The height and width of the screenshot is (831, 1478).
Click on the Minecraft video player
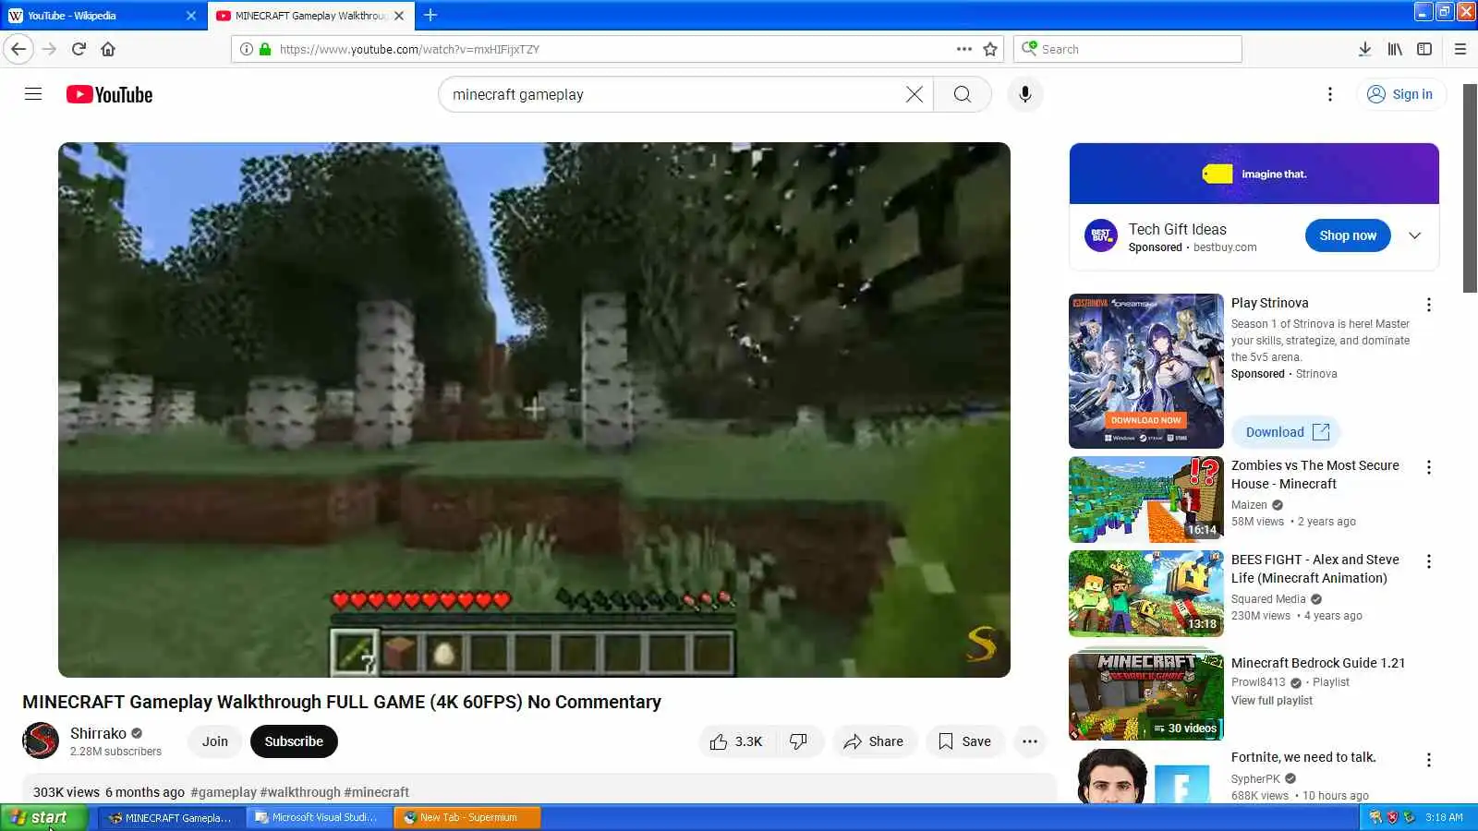click(x=534, y=410)
